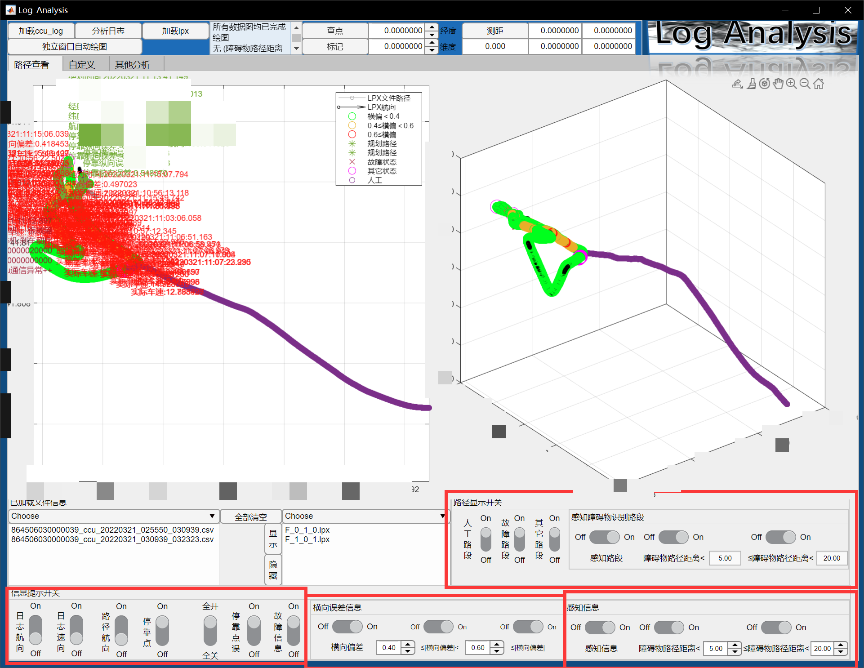
Task: Open the loaded csv files Choose dropdown
Action: tap(113, 516)
